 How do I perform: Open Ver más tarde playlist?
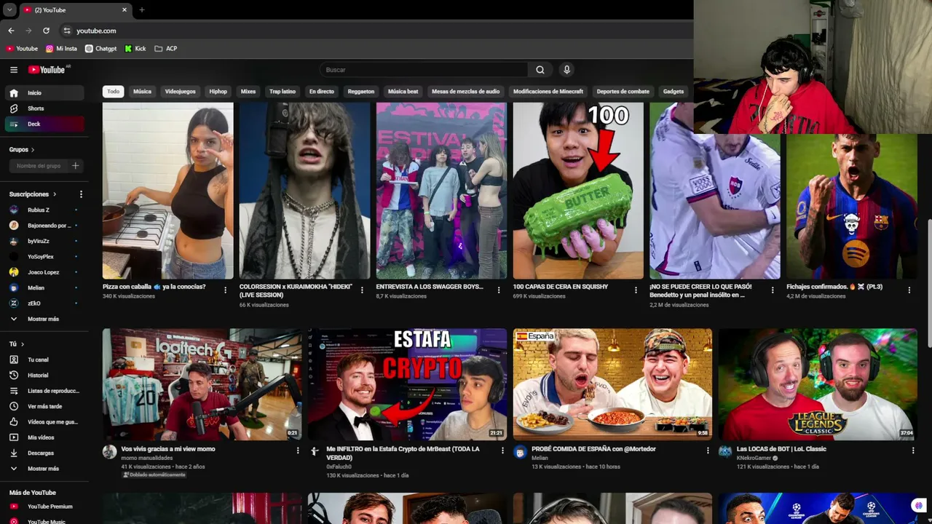(44, 406)
